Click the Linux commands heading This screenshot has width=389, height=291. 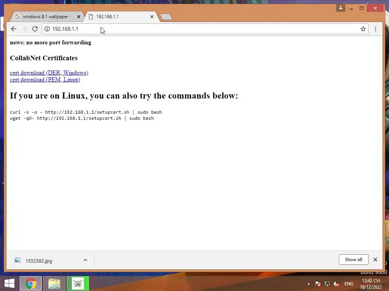[124, 96]
